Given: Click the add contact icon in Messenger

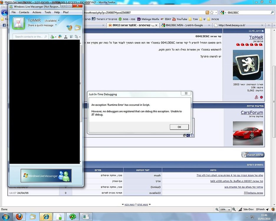Looking at the screenshot, I should click(x=52, y=37).
